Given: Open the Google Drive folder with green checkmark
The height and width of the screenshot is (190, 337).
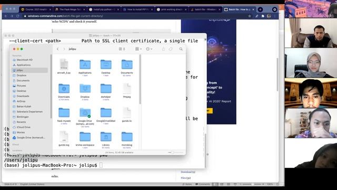Looking at the screenshot, I should tap(85, 112).
